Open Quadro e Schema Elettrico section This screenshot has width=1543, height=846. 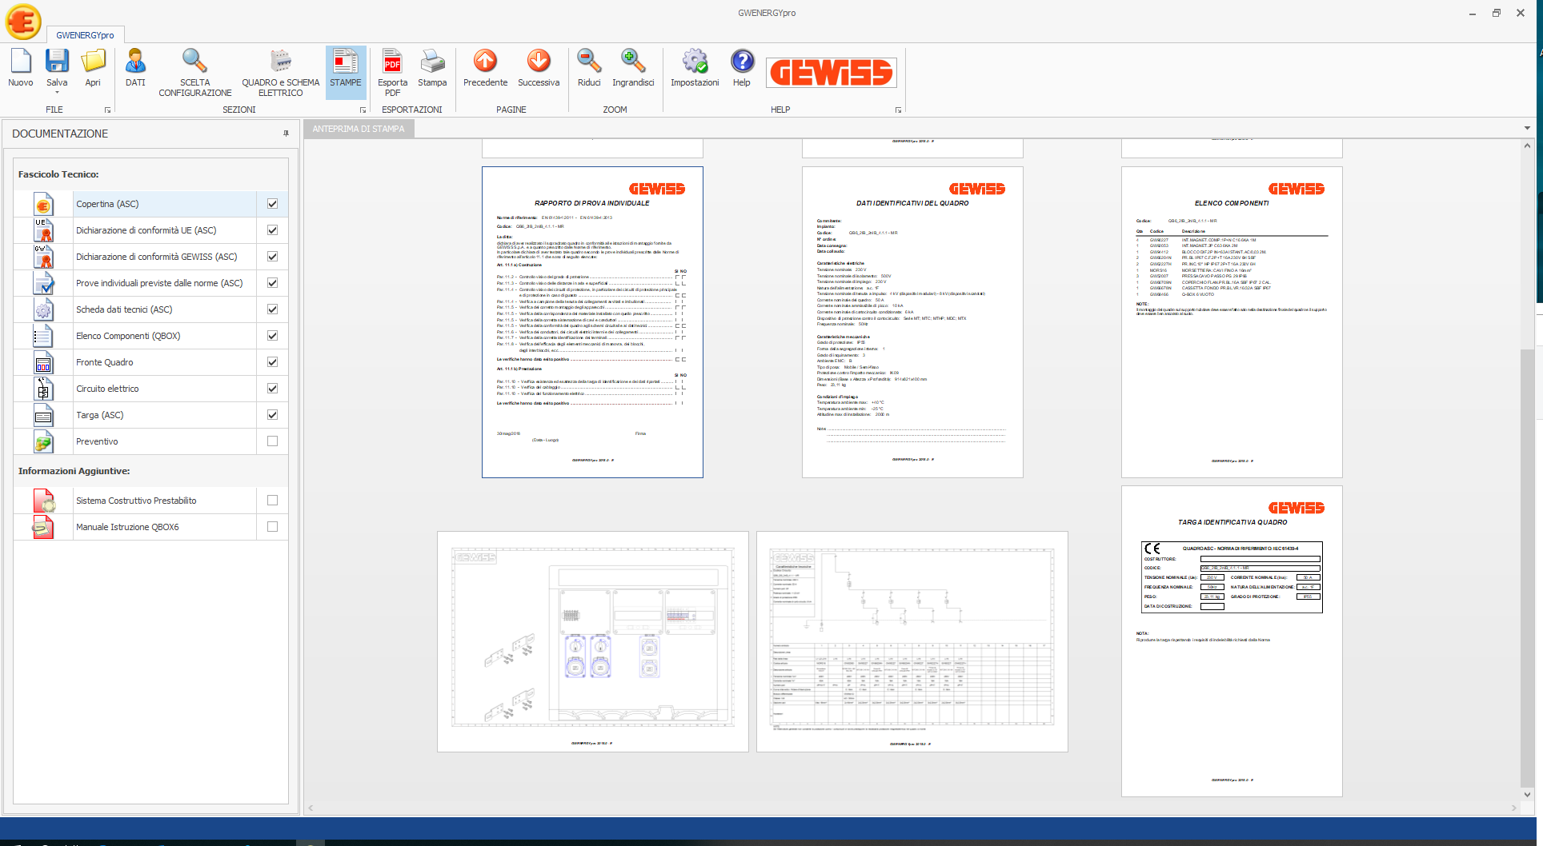click(281, 62)
